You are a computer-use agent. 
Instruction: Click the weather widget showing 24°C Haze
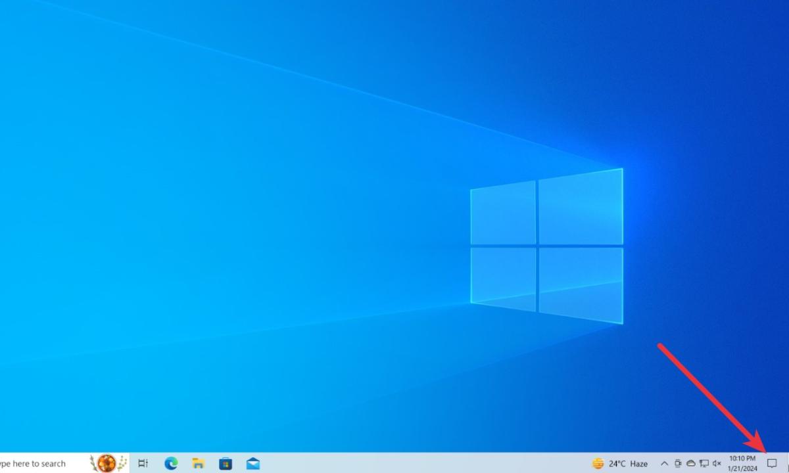(621, 463)
